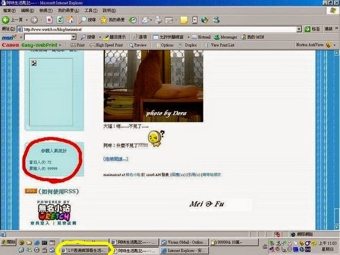Click the Edit page toolbar icon

(x=169, y=20)
